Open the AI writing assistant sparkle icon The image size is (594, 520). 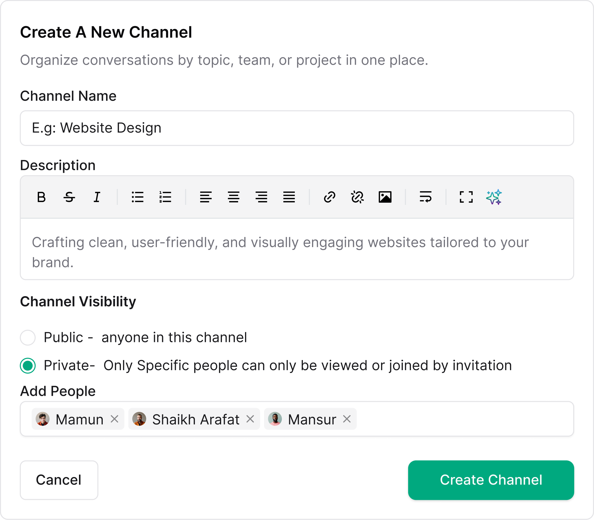tap(494, 197)
